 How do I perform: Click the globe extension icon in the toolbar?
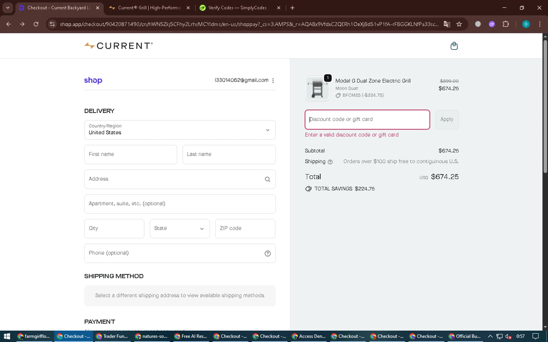click(478, 24)
